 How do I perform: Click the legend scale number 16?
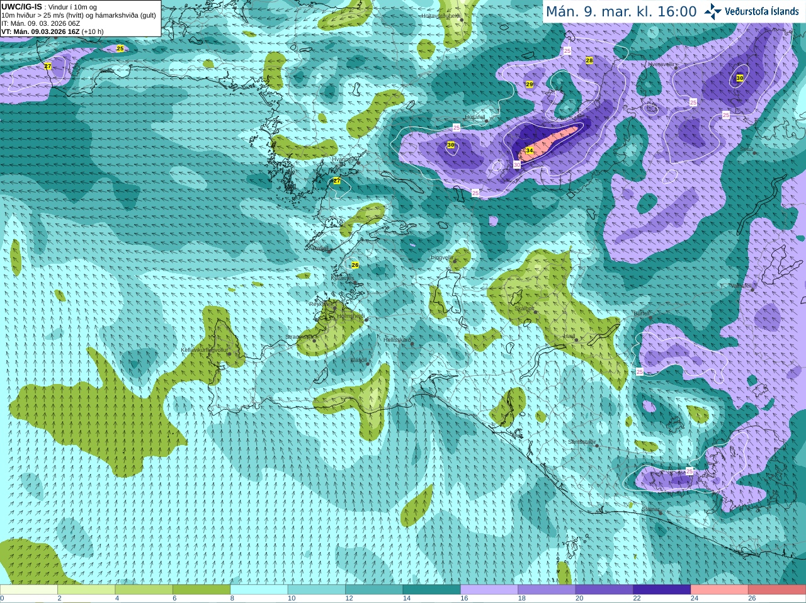[x=464, y=599]
